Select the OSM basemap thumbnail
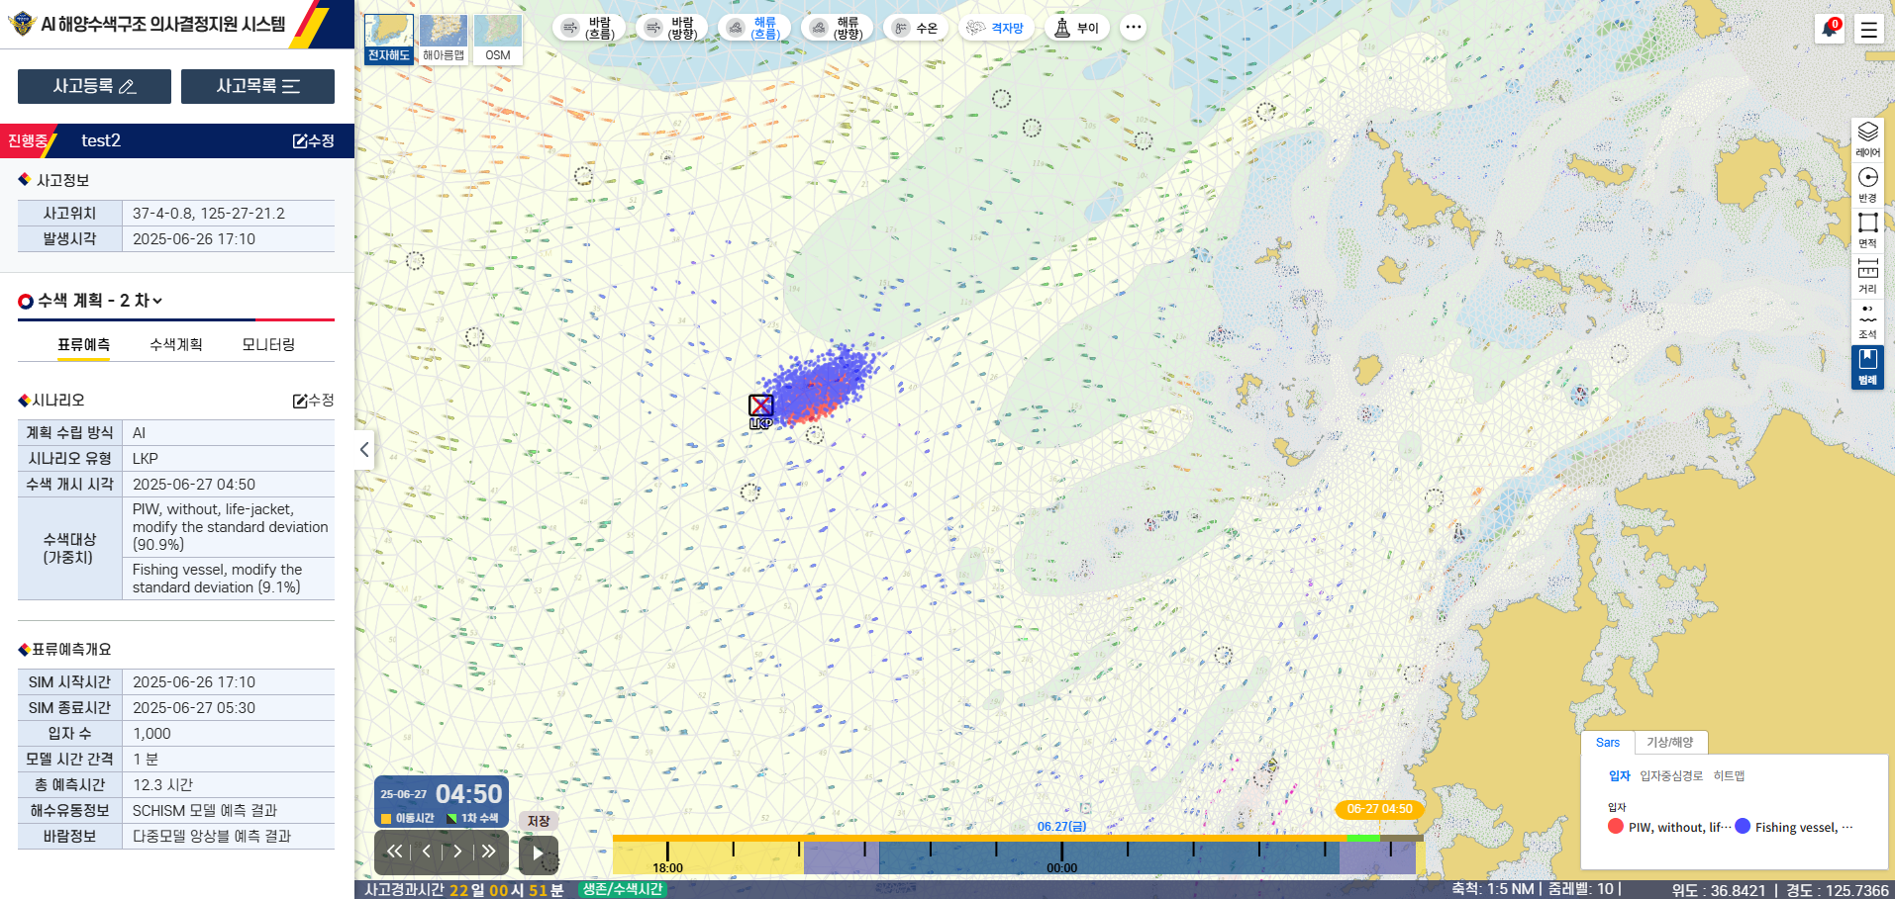 click(x=498, y=40)
